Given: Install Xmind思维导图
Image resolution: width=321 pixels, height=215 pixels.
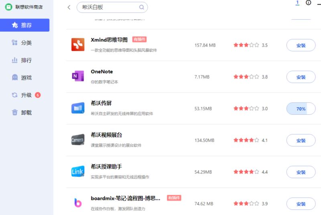Looking at the screenshot, I should pos(301,45).
